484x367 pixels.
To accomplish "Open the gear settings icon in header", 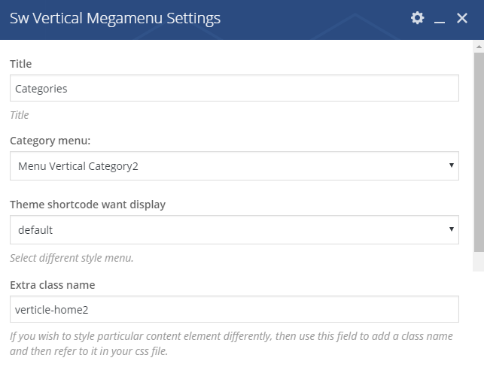I will tap(417, 18).
